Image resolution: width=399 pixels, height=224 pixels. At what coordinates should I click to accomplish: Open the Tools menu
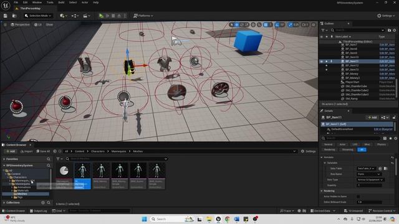click(x=50, y=2)
